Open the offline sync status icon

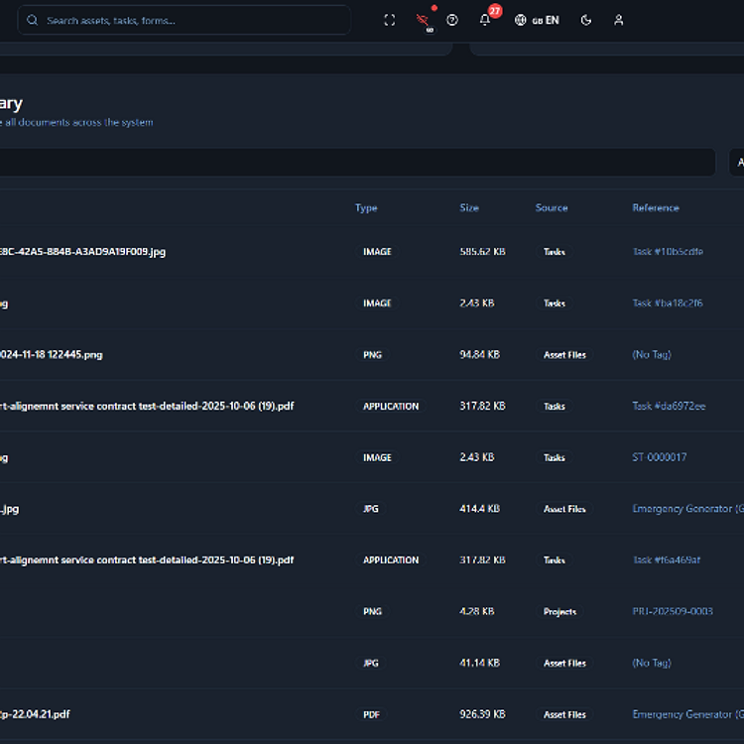[x=423, y=21]
